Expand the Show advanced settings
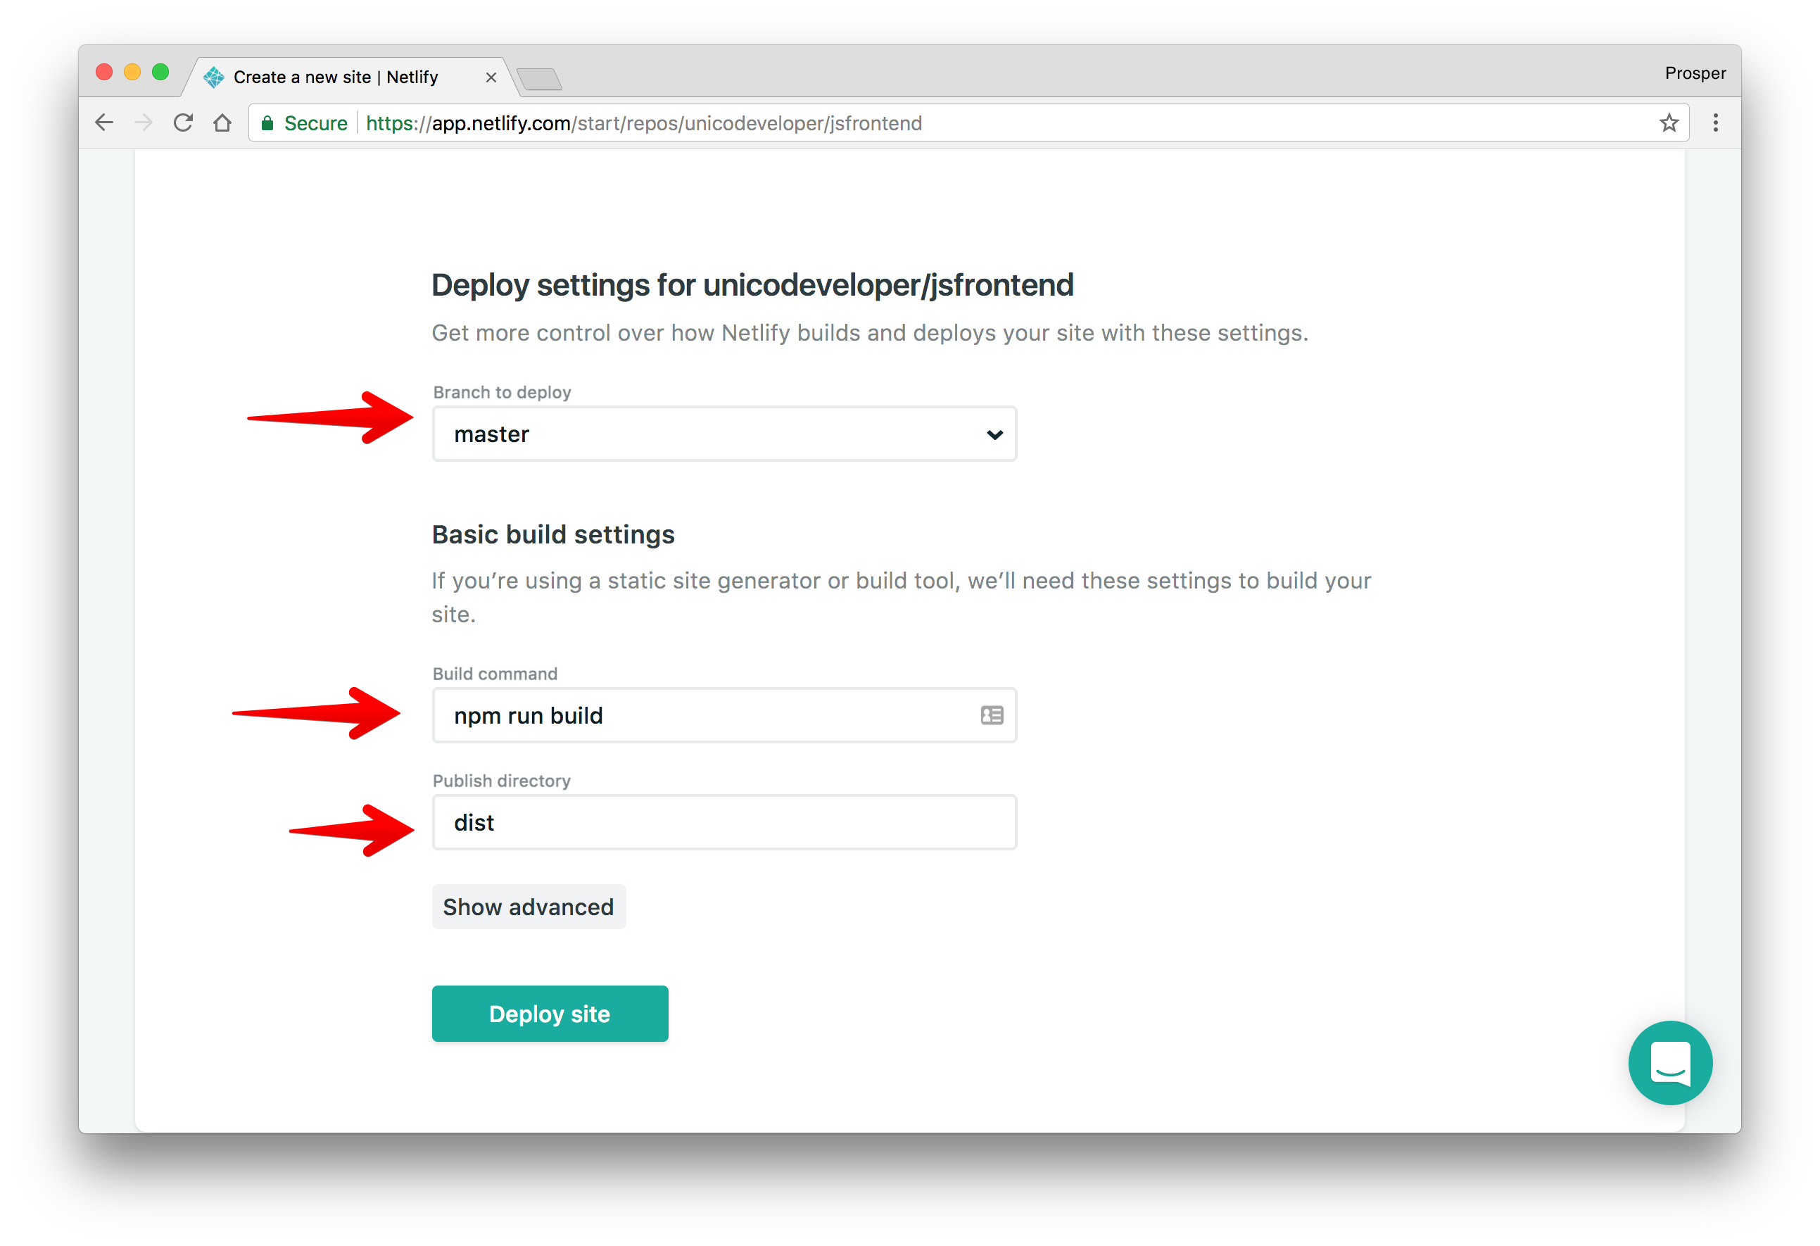This screenshot has height=1246, width=1820. [x=529, y=907]
